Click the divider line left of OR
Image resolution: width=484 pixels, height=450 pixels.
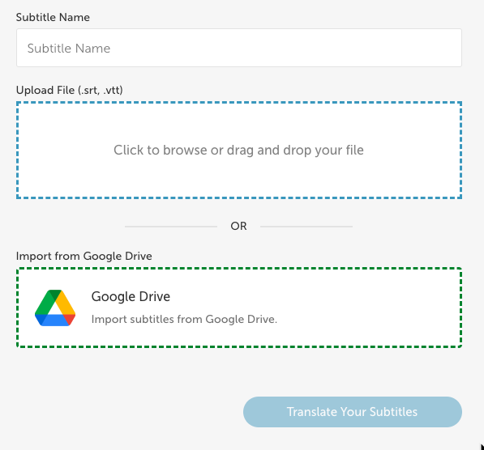[171, 227]
